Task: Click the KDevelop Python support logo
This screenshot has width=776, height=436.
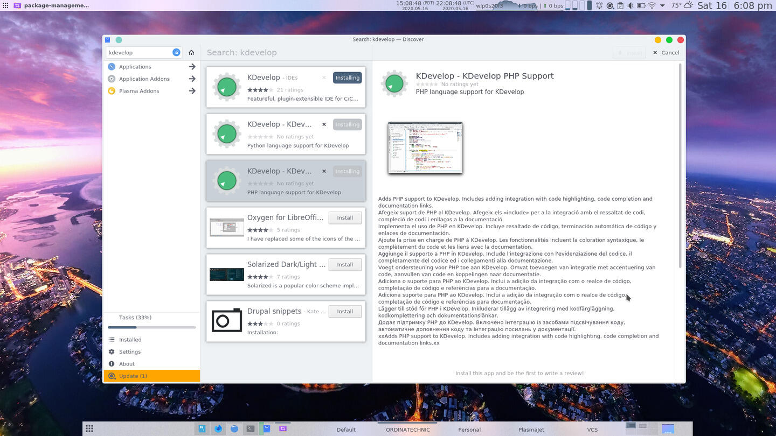Action: tap(226, 134)
